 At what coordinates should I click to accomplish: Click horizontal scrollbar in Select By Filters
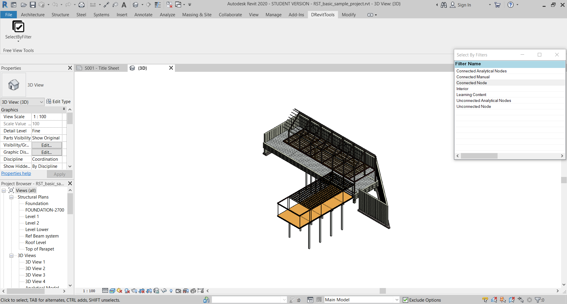pos(479,156)
